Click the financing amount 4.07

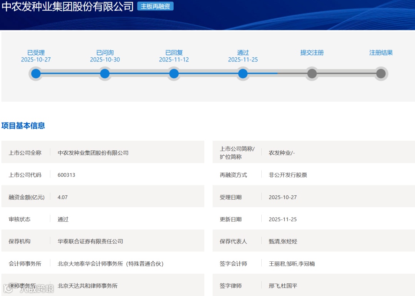[63, 197]
